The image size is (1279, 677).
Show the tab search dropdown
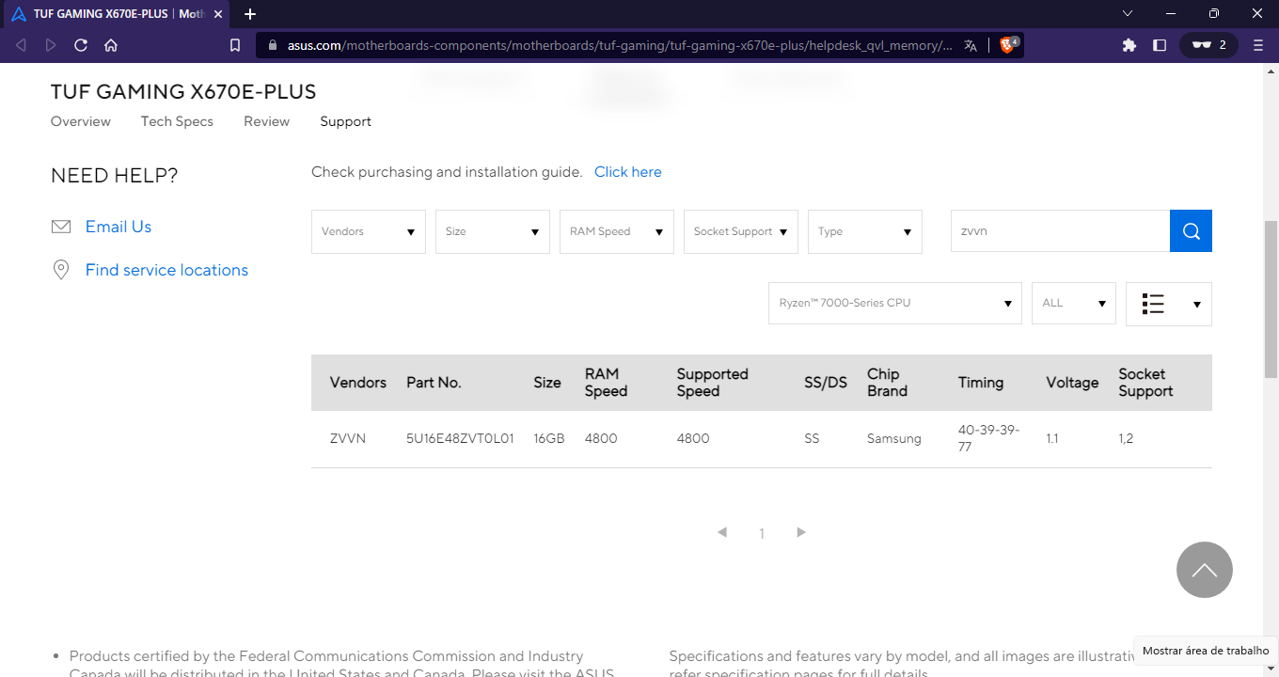pyautogui.click(x=1129, y=13)
